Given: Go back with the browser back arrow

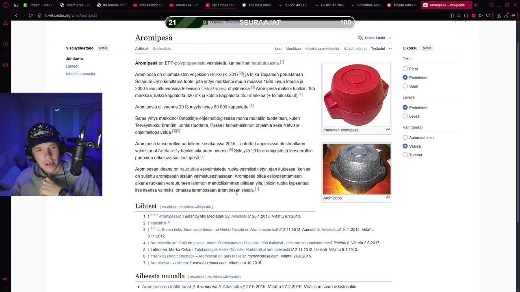Looking at the screenshot, I should [16, 15].
